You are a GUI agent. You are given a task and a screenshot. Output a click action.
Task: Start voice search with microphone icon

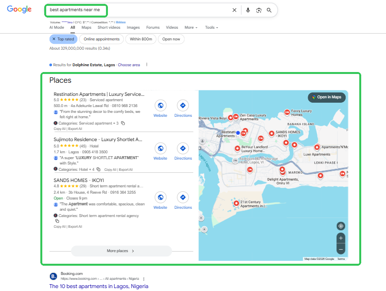[x=248, y=10]
